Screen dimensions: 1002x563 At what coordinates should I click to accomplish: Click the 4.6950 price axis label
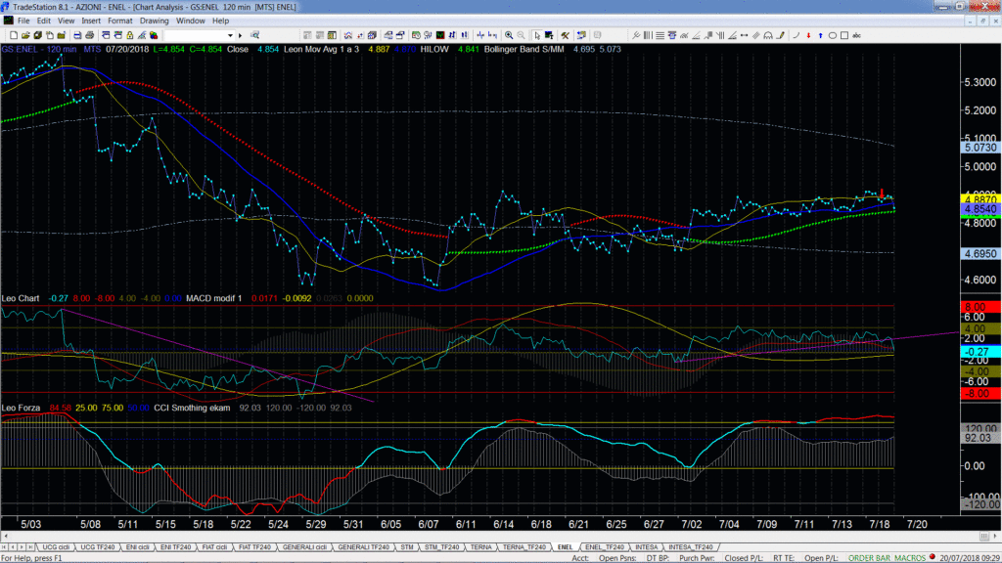[980, 253]
